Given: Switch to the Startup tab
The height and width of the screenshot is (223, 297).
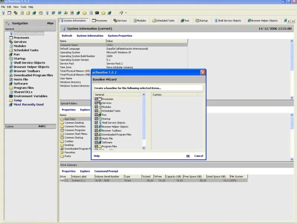Looking at the screenshot, I should click(202, 21).
